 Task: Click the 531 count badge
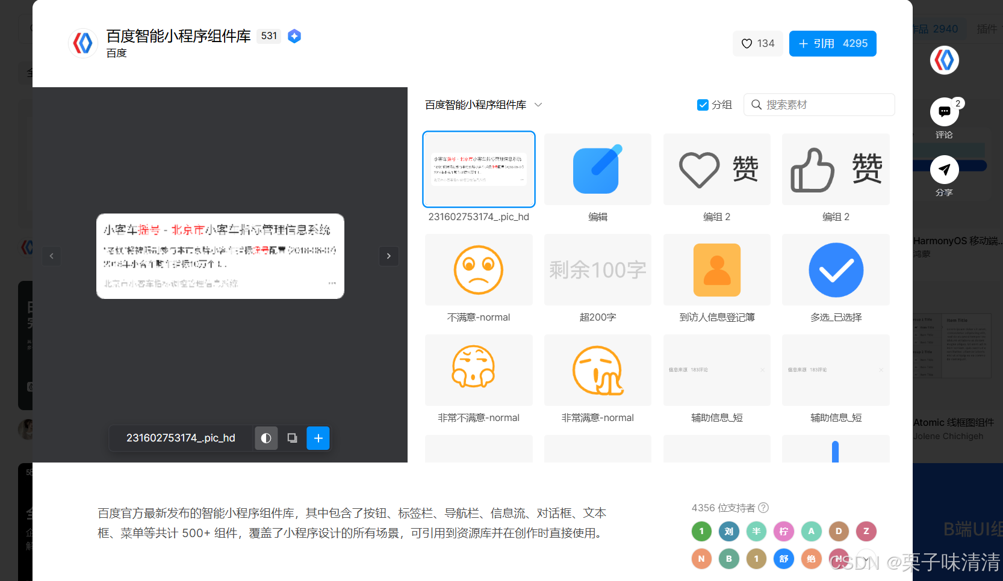coord(269,36)
